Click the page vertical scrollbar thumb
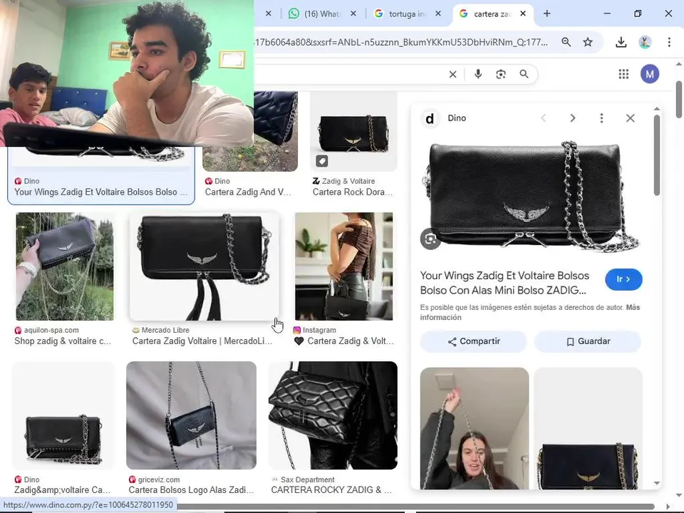 (x=679, y=99)
